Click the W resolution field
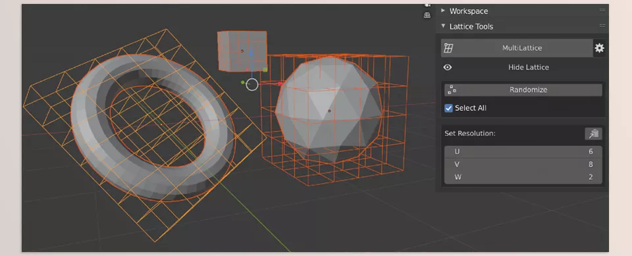 point(523,177)
